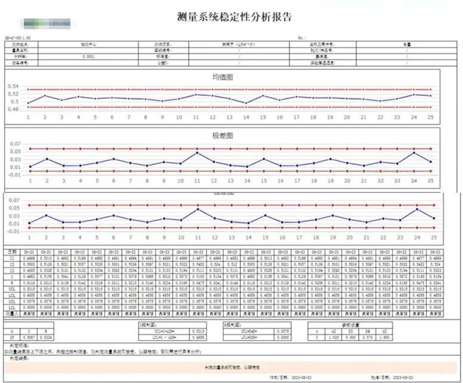Click data point 24 peak in the bottom chart

(x=413, y=209)
